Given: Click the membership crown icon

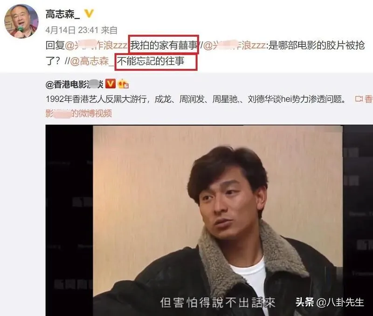Looking at the screenshot, I should tap(123, 84).
